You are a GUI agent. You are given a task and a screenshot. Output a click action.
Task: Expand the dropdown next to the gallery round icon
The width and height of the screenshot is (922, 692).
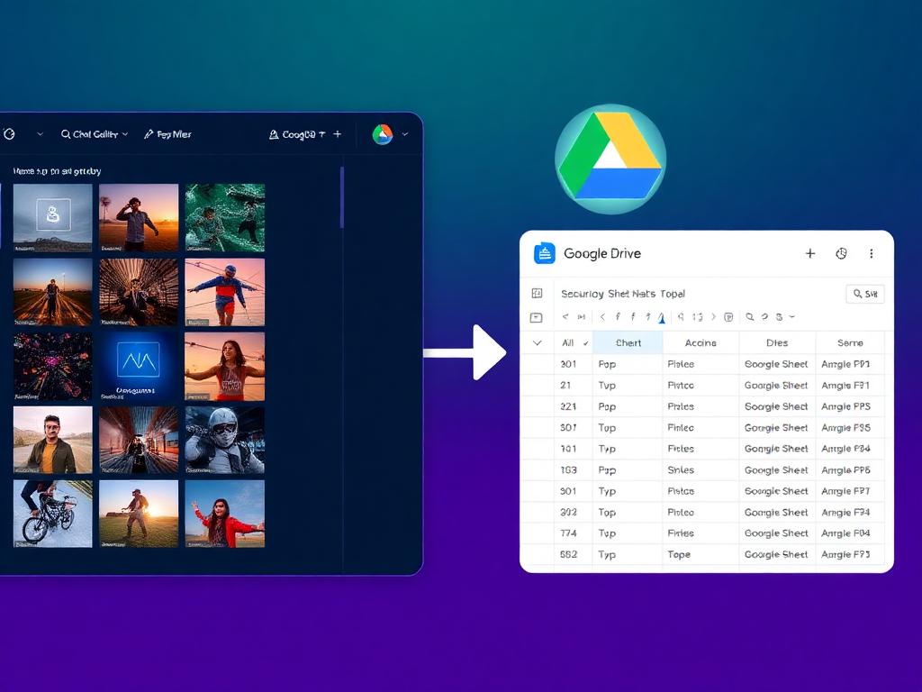[40, 134]
